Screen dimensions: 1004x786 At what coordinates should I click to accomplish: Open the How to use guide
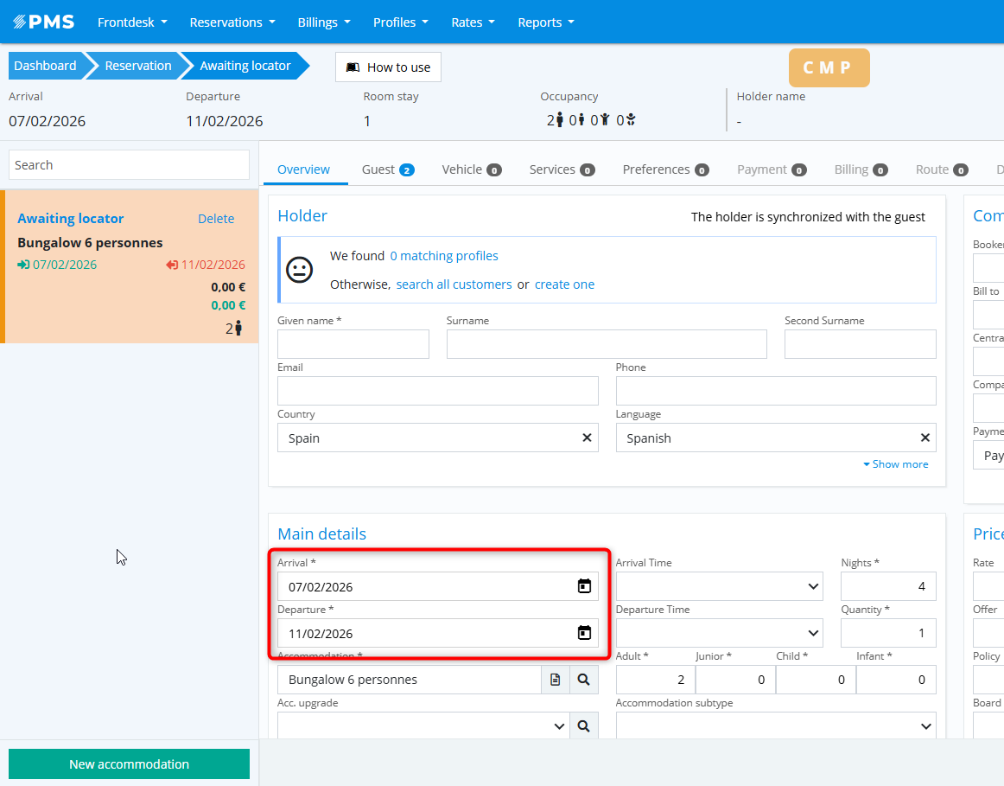388,67
